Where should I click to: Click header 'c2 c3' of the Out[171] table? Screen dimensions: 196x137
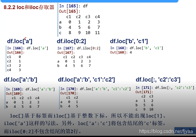[147, 96]
